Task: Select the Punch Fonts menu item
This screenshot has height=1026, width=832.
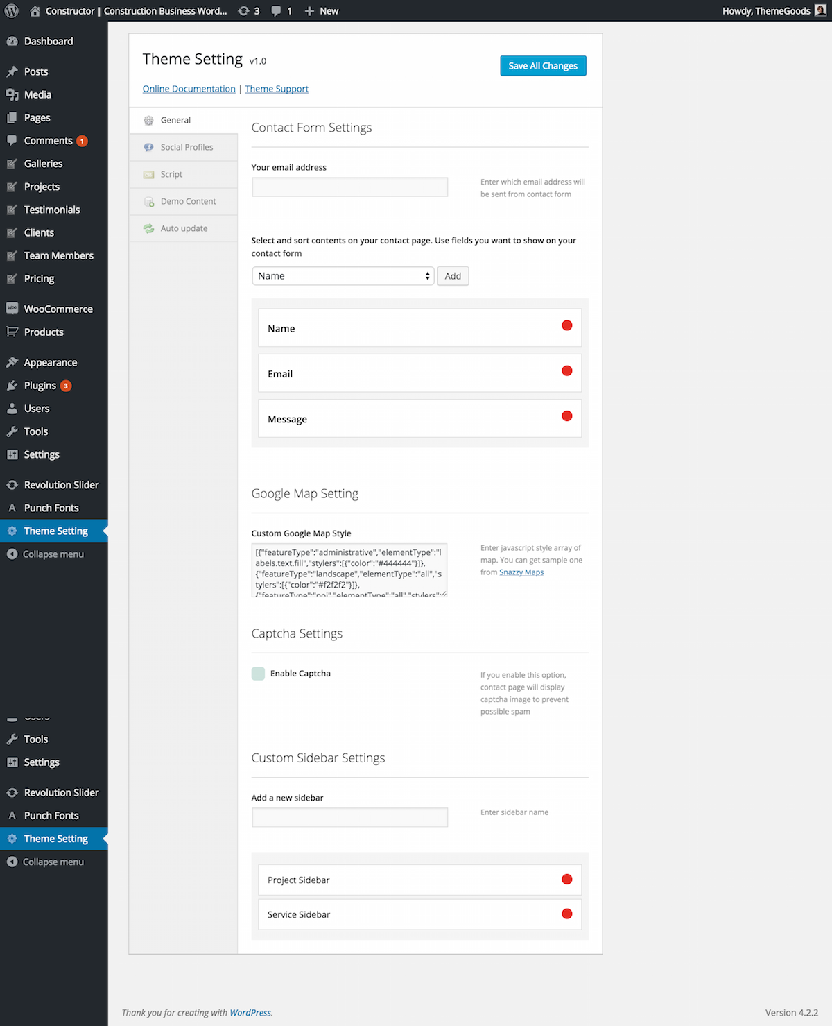Action: pyautogui.click(x=51, y=507)
